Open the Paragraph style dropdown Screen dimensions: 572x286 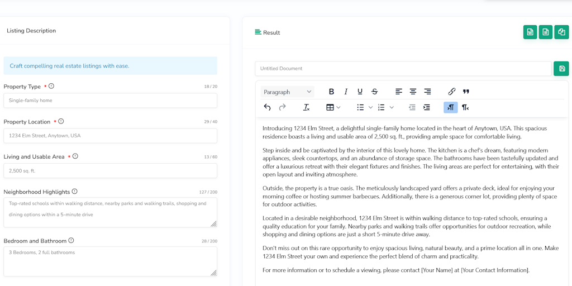(x=288, y=92)
